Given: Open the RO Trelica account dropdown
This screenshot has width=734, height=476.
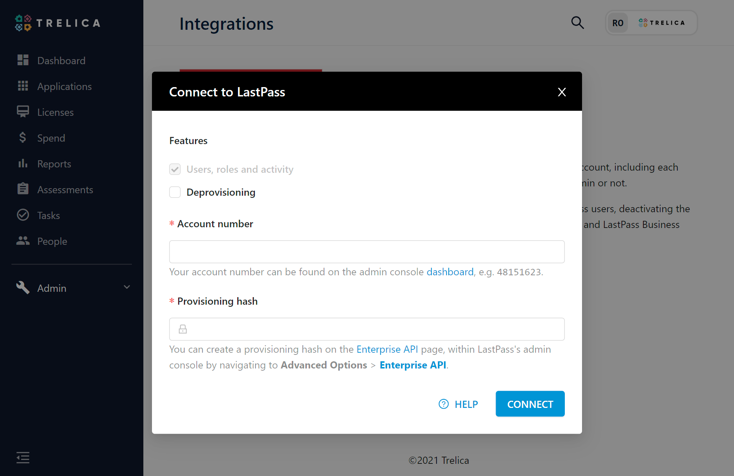Looking at the screenshot, I should click(652, 23).
